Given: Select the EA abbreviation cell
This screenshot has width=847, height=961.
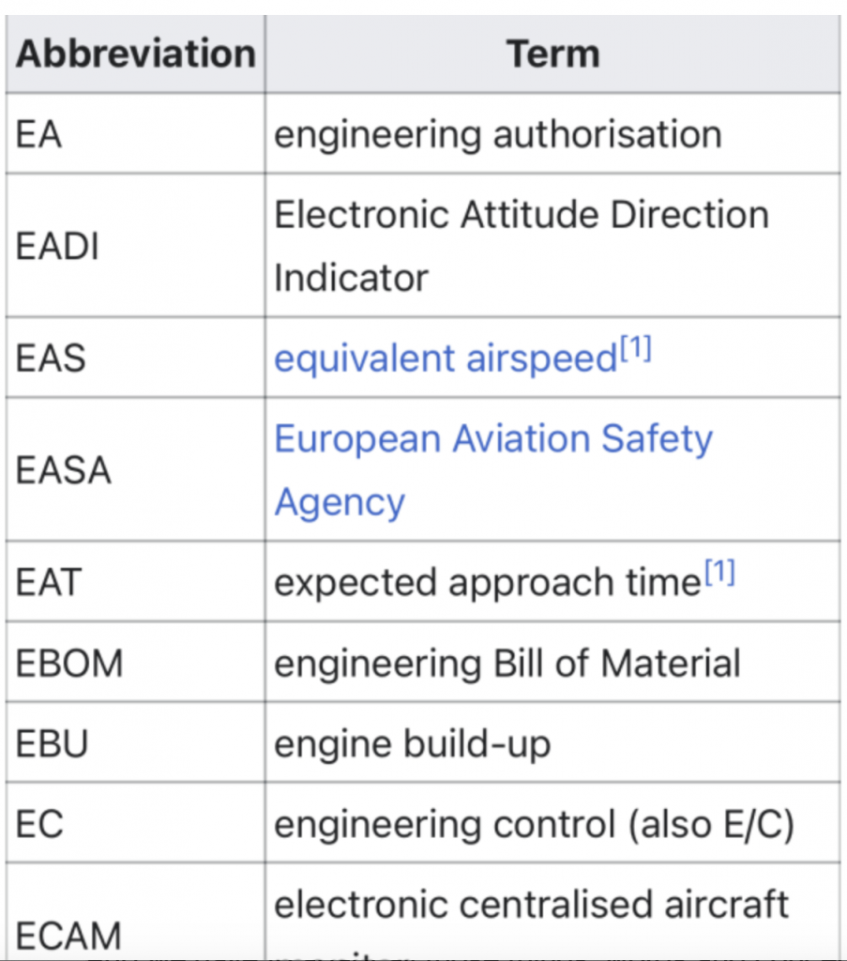Looking at the screenshot, I should [x=135, y=133].
